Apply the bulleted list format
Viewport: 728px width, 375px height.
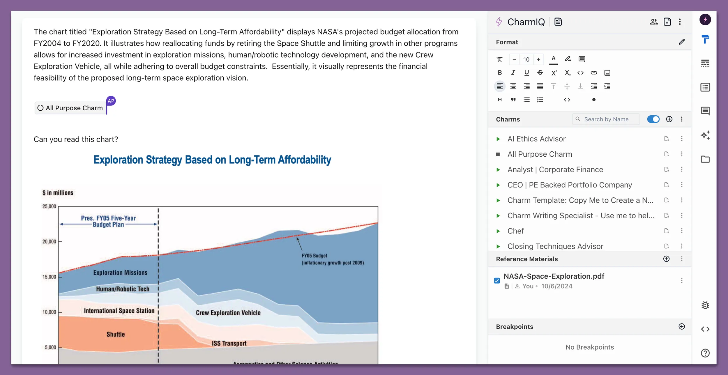click(526, 100)
